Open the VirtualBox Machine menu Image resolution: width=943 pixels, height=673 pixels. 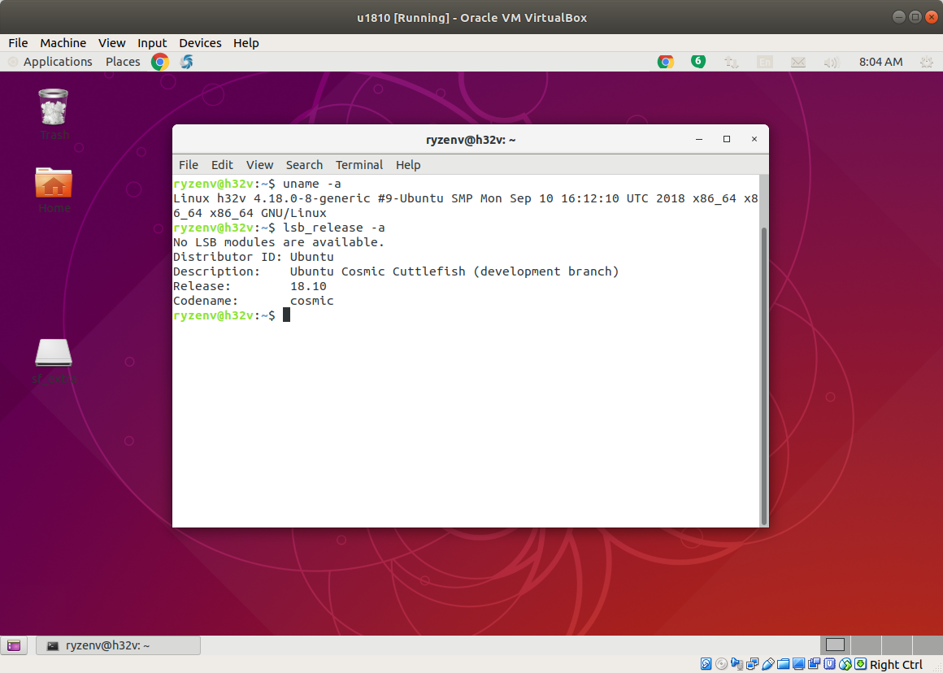(x=63, y=43)
